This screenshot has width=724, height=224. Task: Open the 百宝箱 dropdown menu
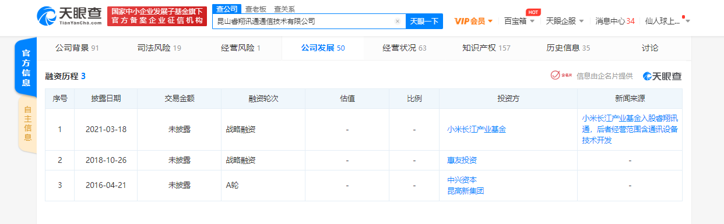pyautogui.click(x=519, y=21)
